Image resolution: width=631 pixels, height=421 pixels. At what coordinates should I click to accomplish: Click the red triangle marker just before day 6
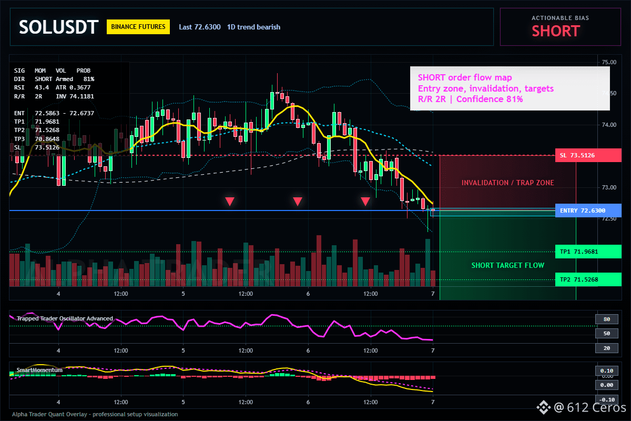click(298, 201)
